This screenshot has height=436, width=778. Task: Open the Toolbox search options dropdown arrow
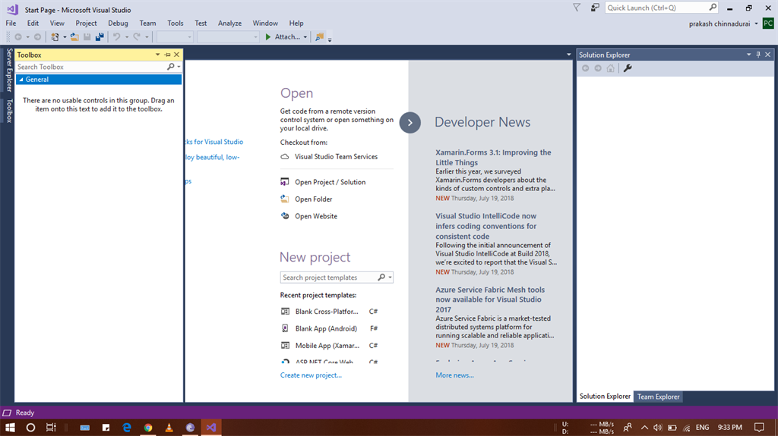click(179, 67)
